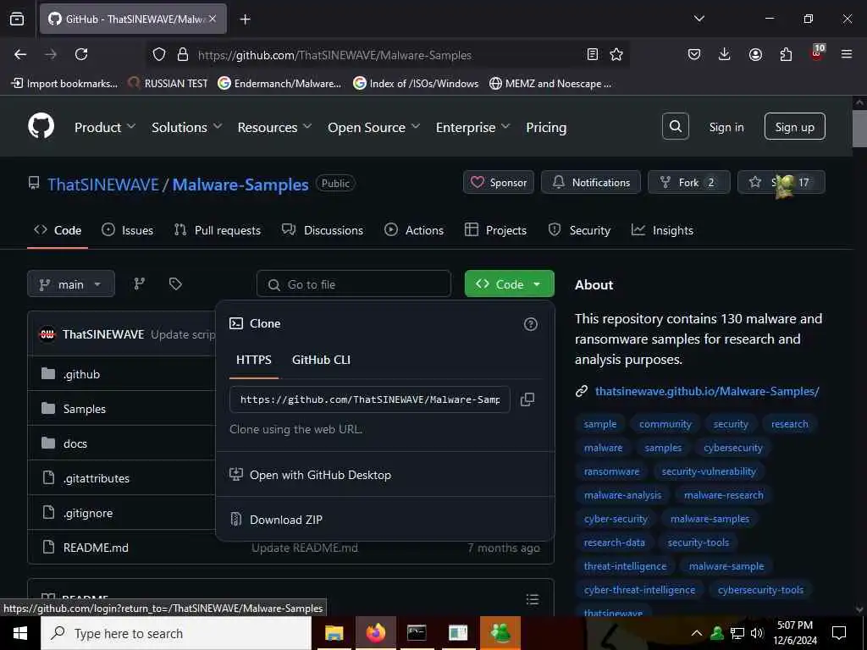The height and width of the screenshot is (650, 867).
Task: Open the main branch selector dropdown
Action: 71,284
